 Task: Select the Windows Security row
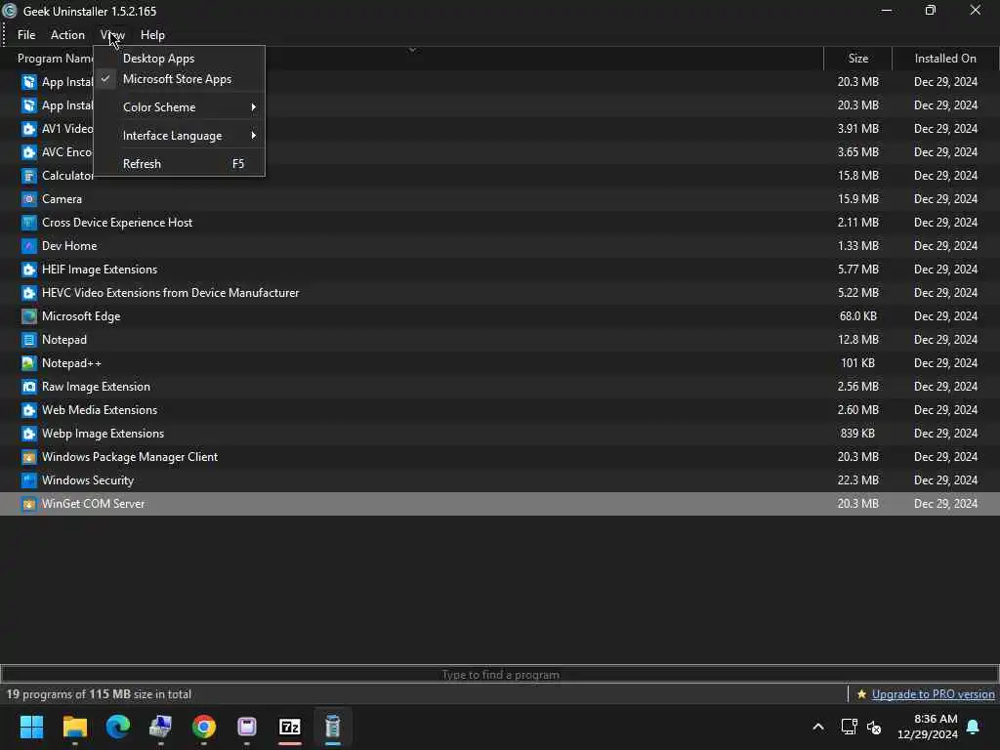(x=500, y=480)
